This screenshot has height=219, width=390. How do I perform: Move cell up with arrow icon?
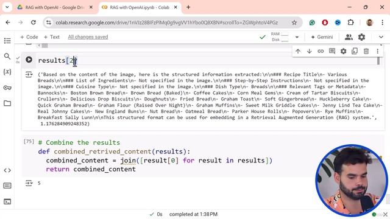click(x=298, y=51)
